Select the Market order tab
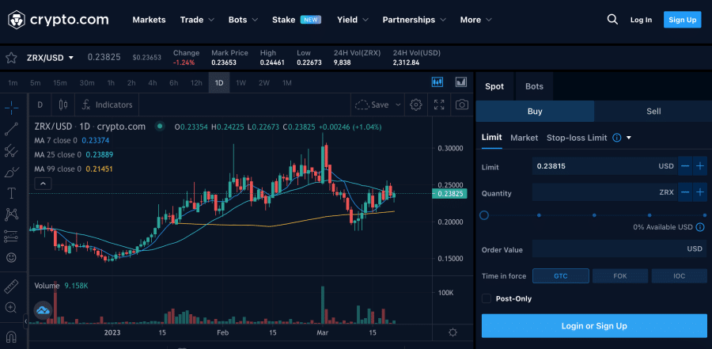 pos(524,138)
